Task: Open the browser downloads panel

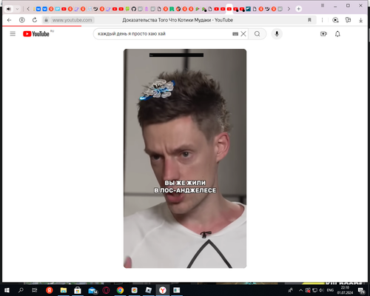Action: point(360,20)
